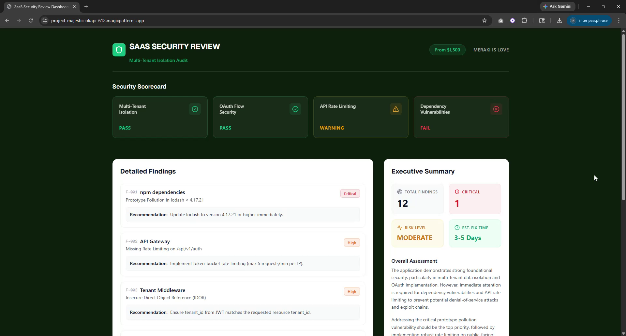Click the WARNING status on API Rate Limiting
Viewport: 626px width, 336px height.
332,128
